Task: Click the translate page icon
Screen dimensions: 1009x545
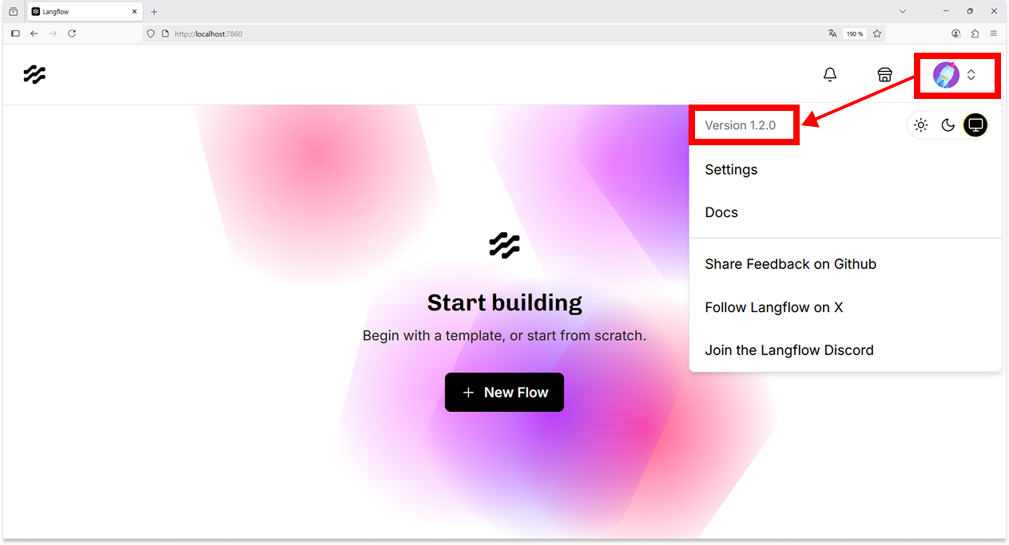Action: click(832, 34)
